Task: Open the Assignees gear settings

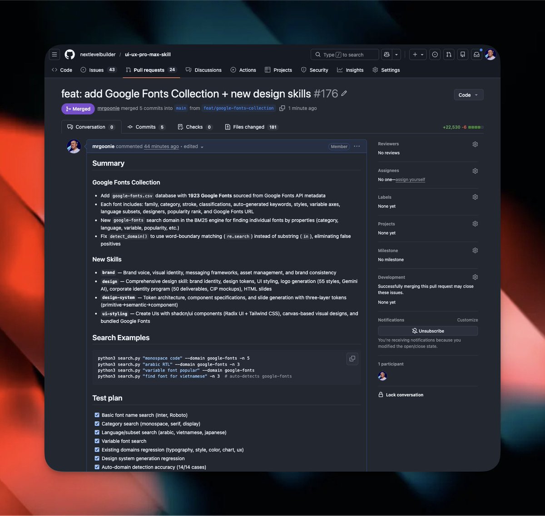Action: tap(475, 171)
